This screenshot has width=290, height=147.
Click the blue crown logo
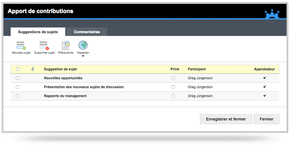point(272,14)
